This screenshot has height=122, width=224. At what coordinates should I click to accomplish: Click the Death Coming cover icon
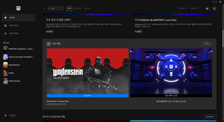(x=5, y=81)
